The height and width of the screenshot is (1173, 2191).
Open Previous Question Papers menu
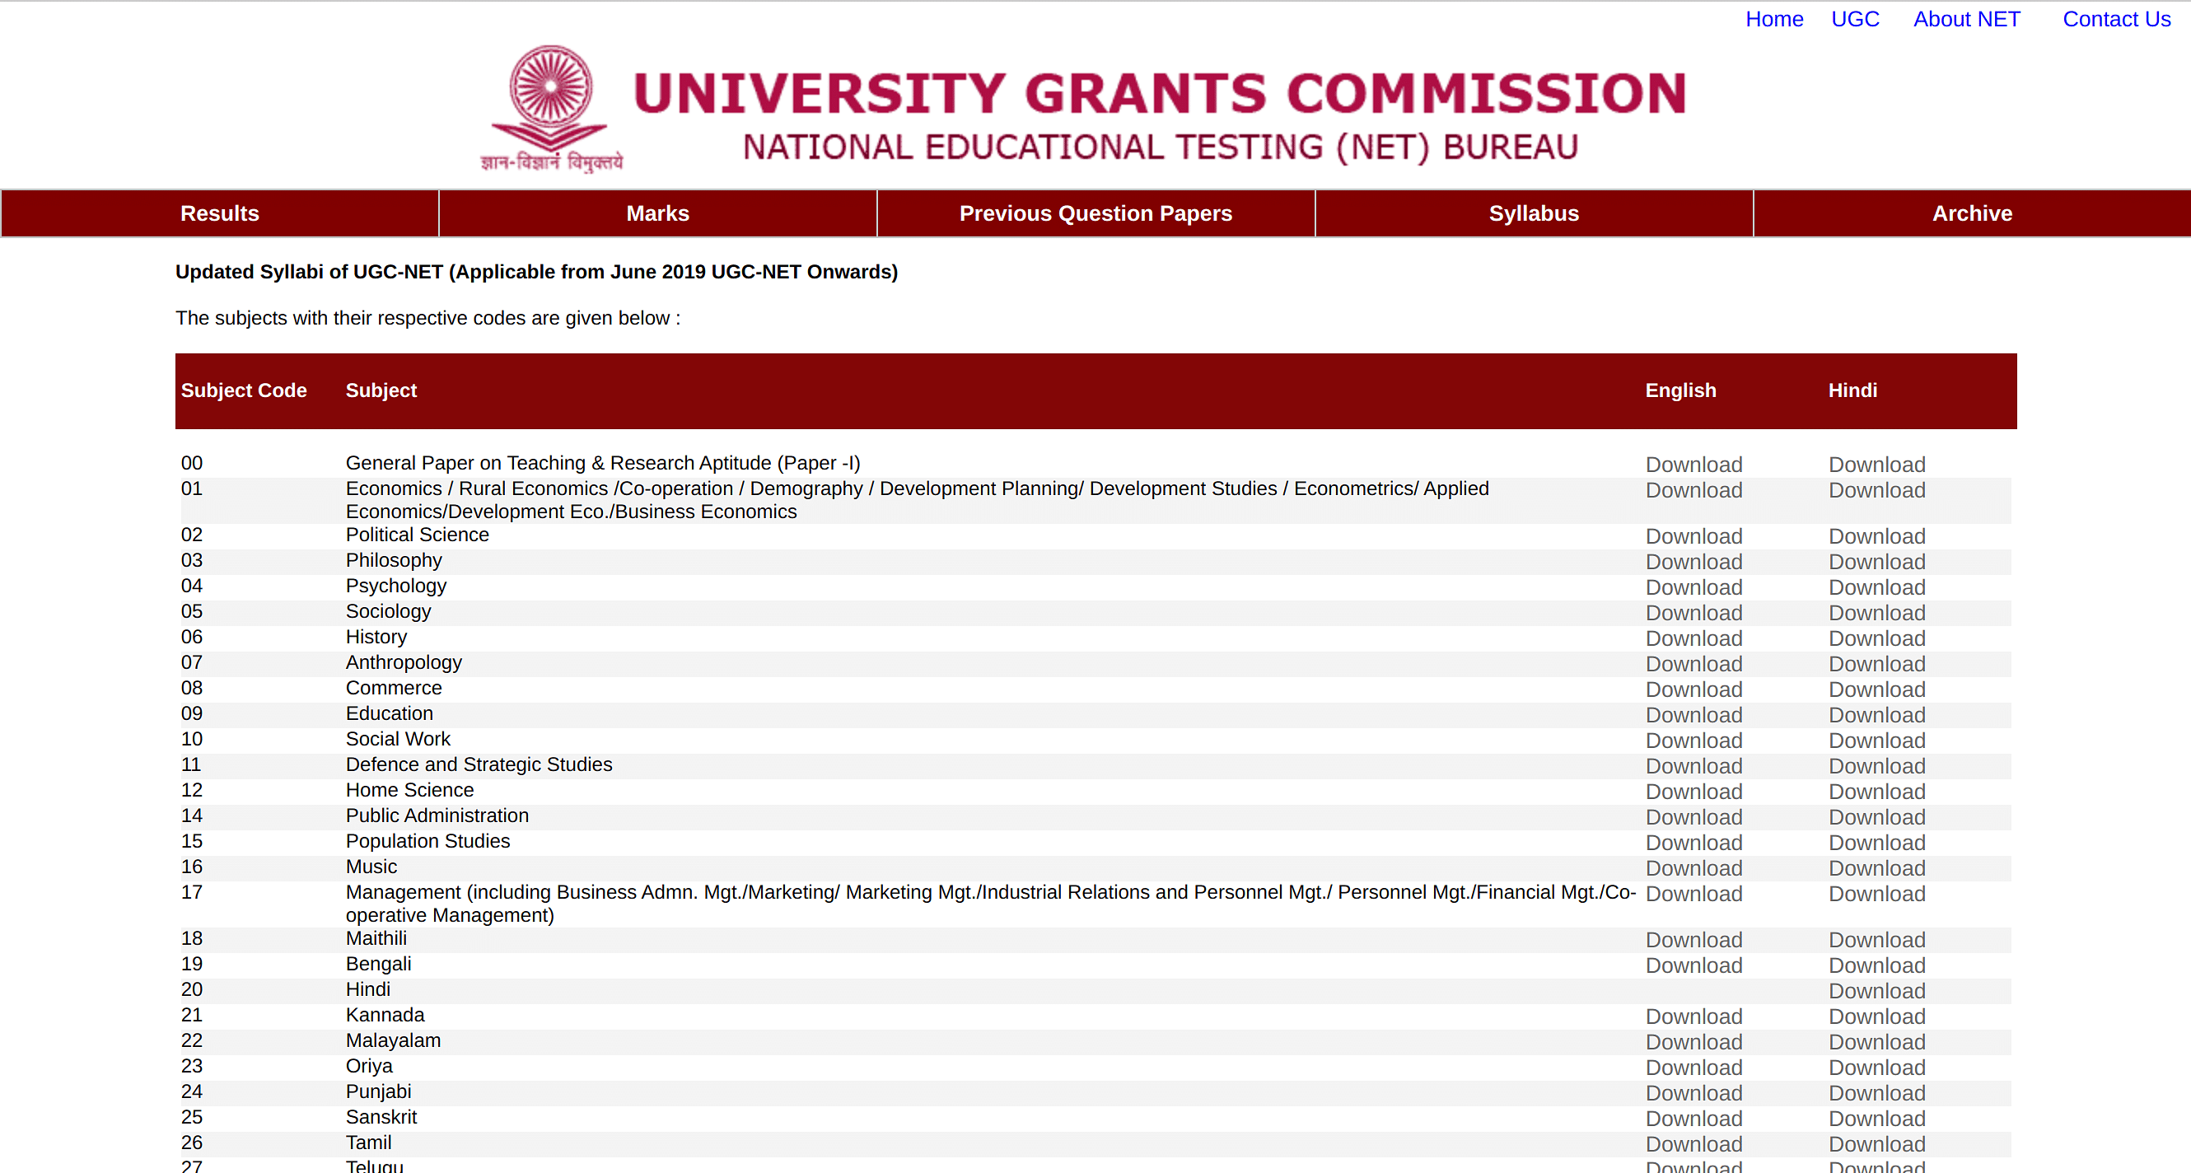tap(1095, 213)
